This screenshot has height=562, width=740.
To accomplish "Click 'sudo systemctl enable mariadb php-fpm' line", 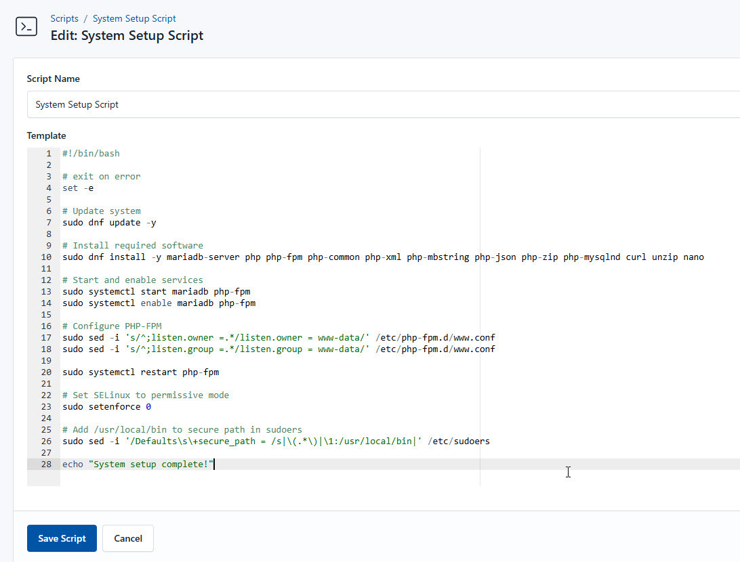I will pyautogui.click(x=159, y=303).
